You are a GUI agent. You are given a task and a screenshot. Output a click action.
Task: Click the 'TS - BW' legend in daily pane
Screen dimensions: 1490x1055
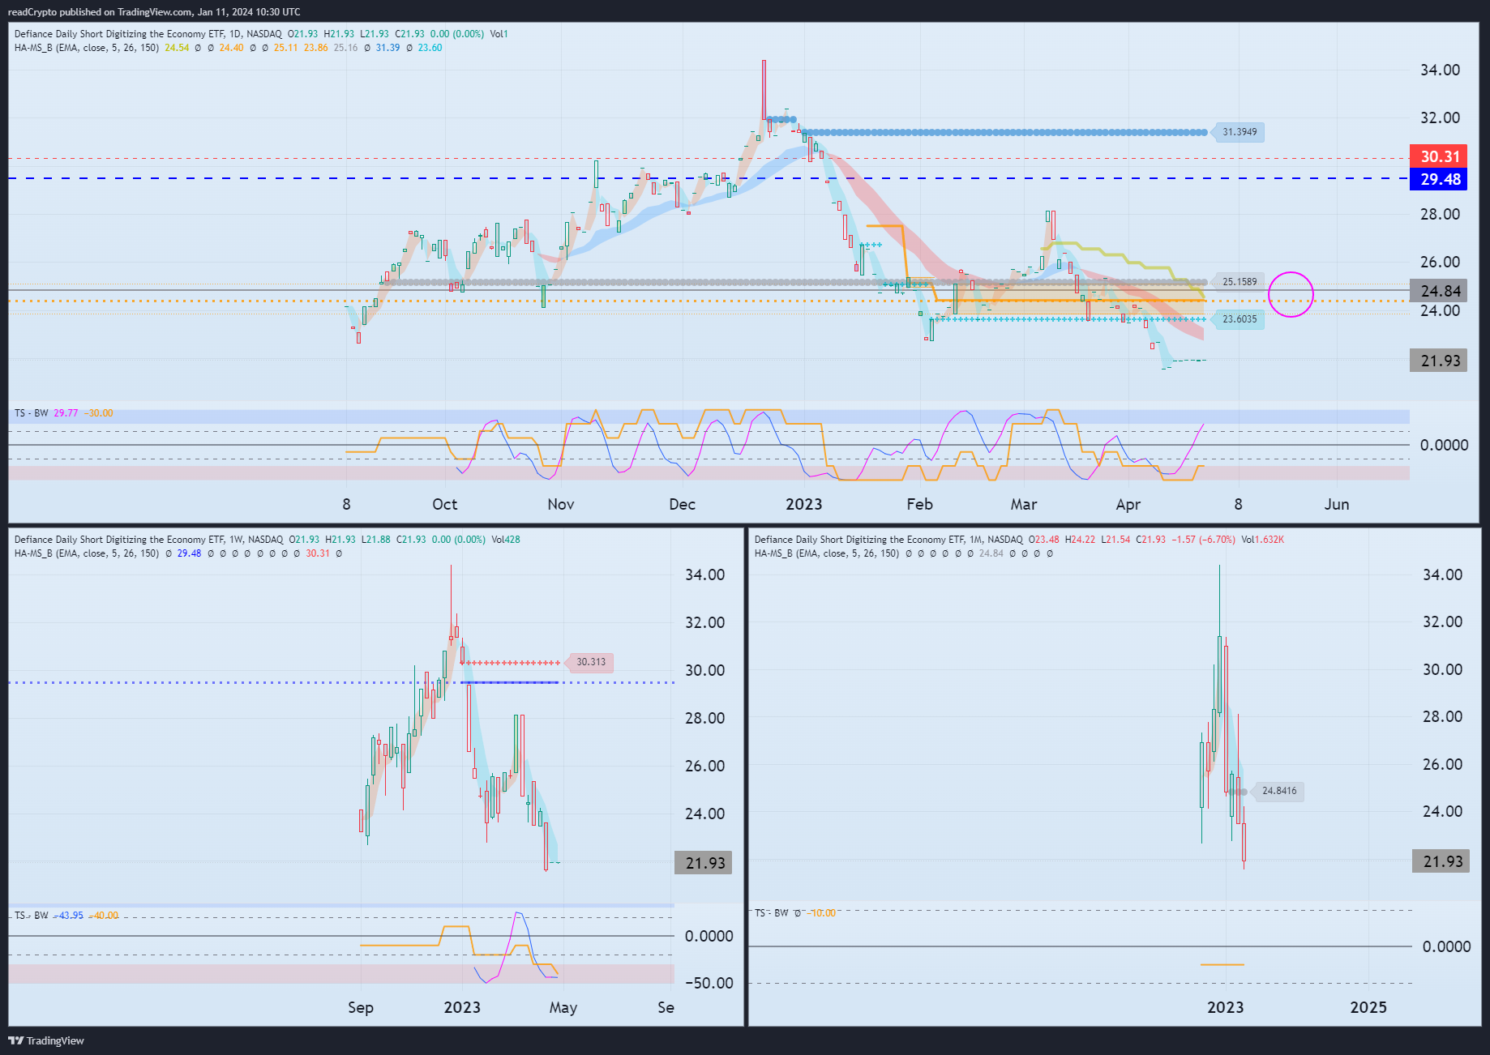tap(32, 413)
